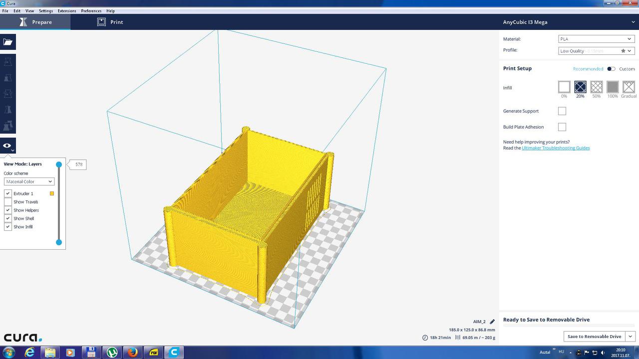Image resolution: width=639 pixels, height=359 pixels.
Task: Select Gradual infill icon
Action: (x=629, y=87)
